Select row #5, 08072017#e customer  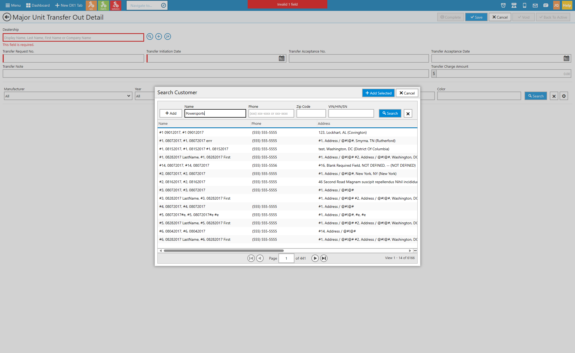tap(287, 215)
